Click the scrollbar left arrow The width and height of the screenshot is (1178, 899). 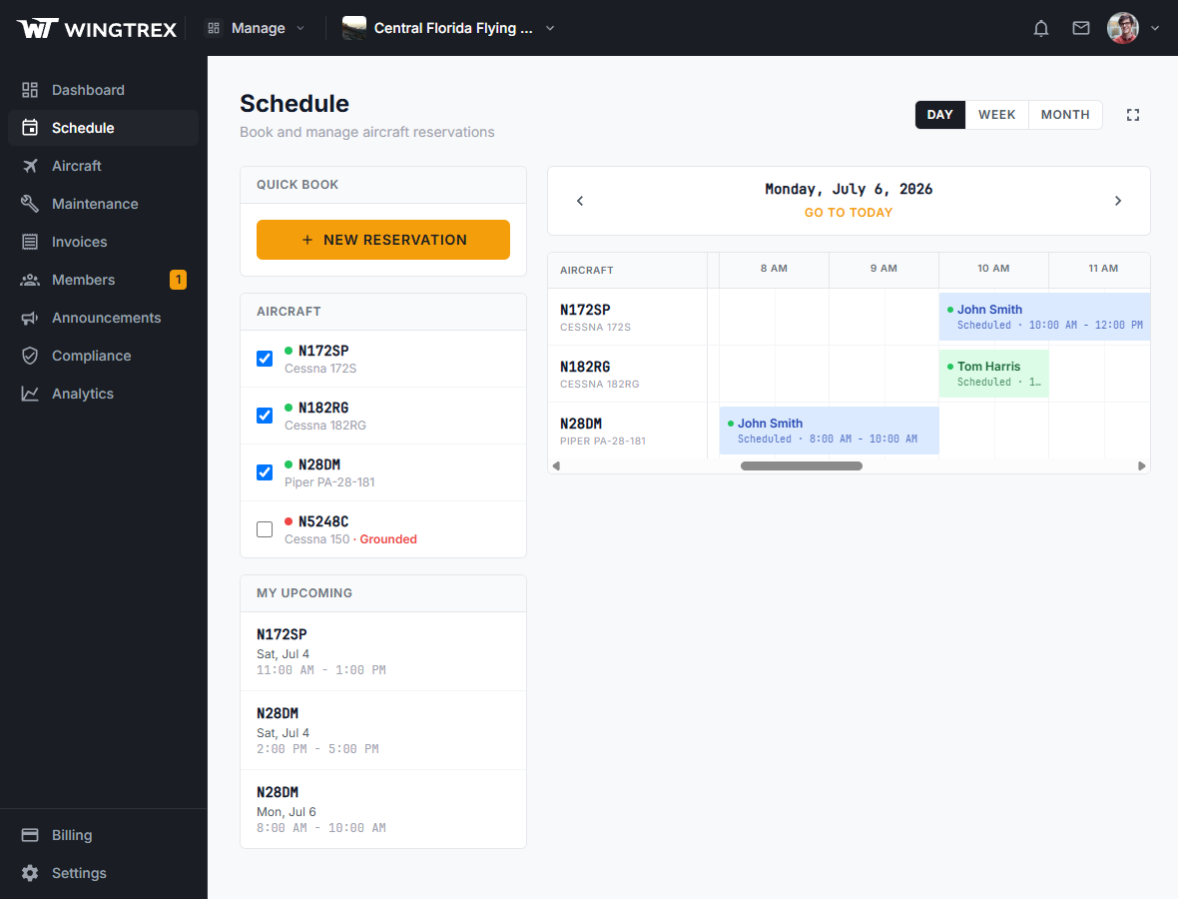[x=556, y=466]
